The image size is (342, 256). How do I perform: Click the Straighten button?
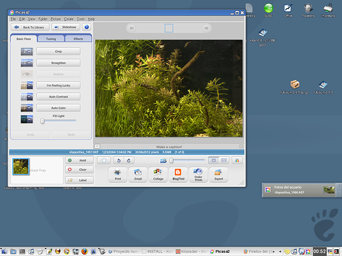pyautogui.click(x=58, y=63)
